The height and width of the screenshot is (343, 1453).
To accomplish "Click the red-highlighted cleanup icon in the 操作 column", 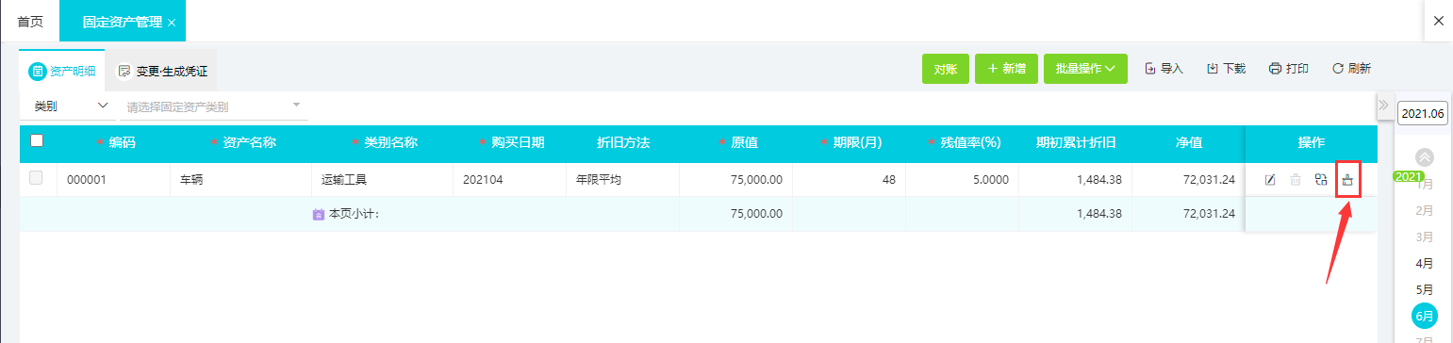I will (x=1347, y=180).
